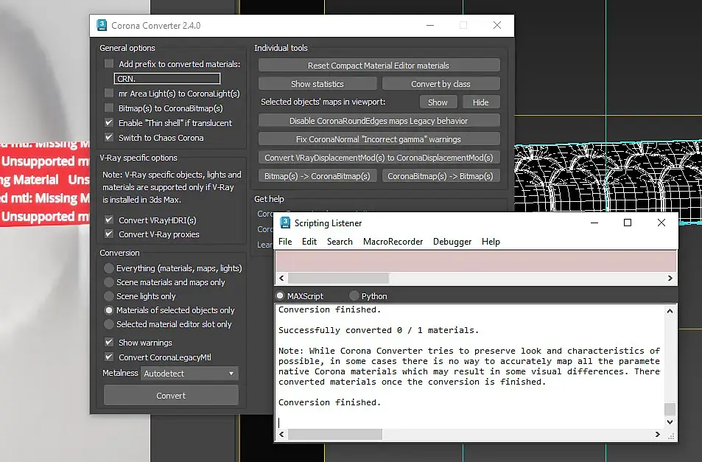Screen dimensions: 702x462
Task: Choose Python radio in Scripting Listener
Action: point(354,295)
